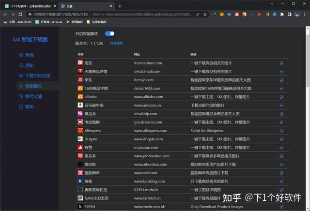This screenshot has width=310, height=211.
Task: Uncheck the www.pinduoduo.com script checkbox
Action: (281, 156)
